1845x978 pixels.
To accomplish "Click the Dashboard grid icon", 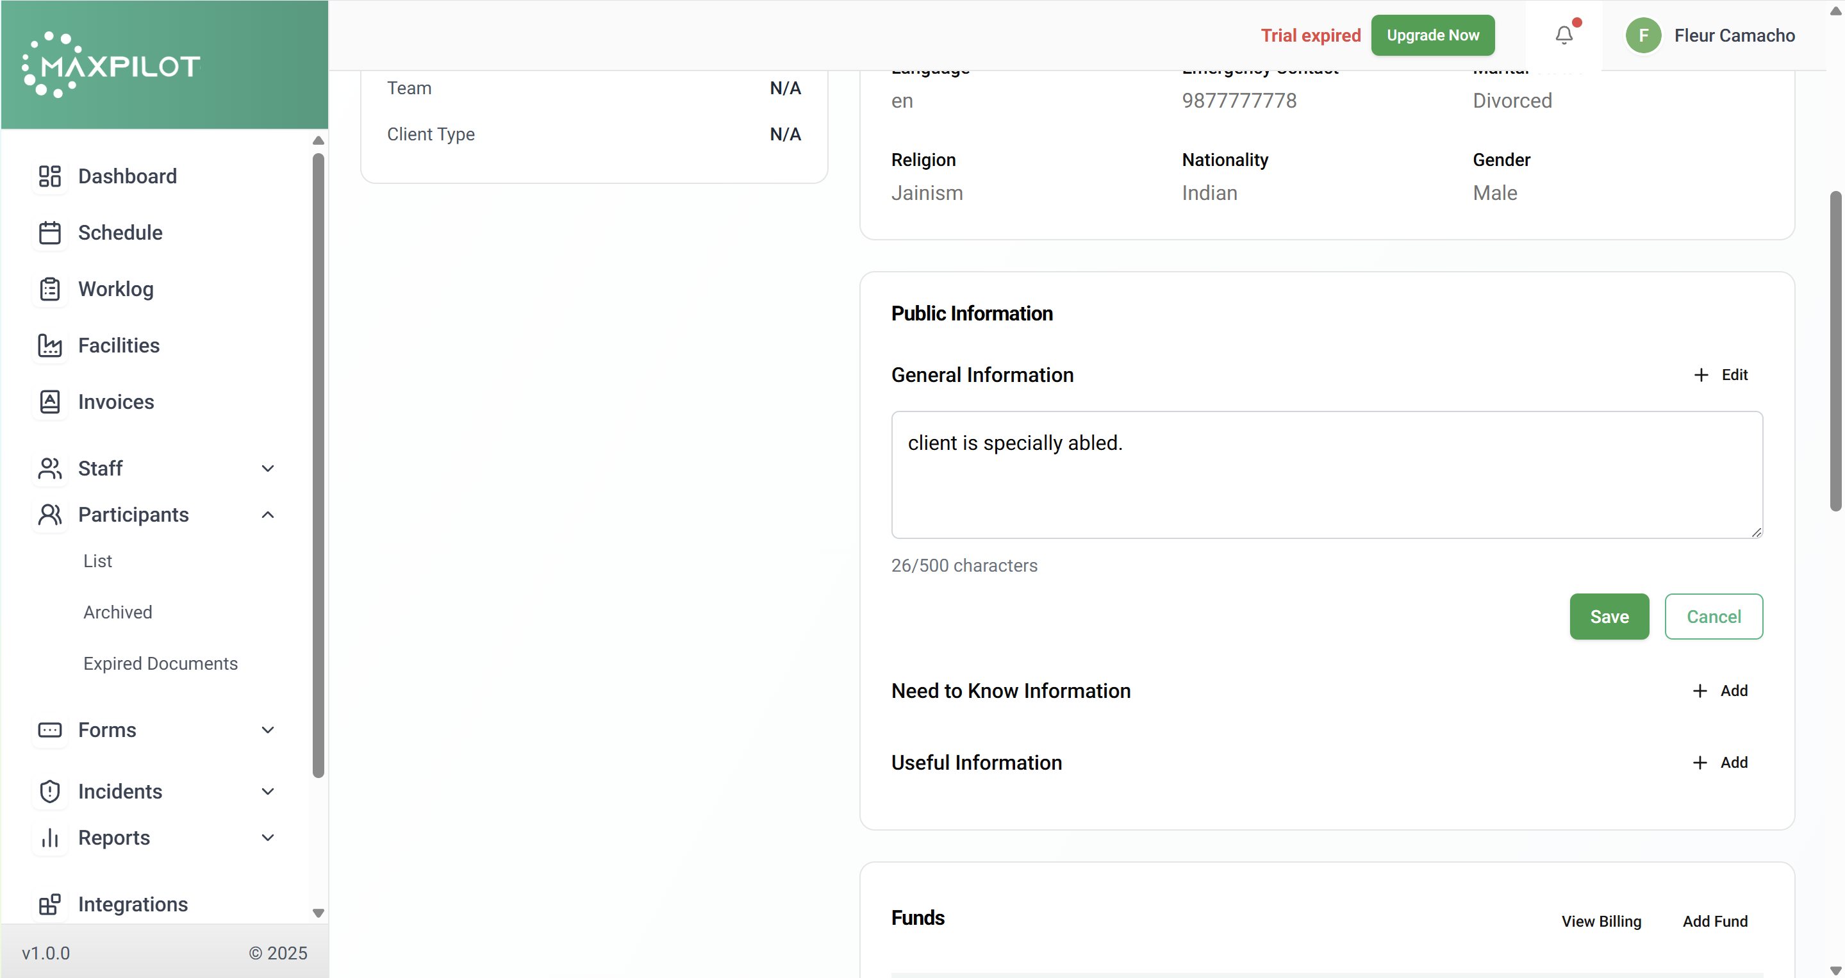I will pyautogui.click(x=49, y=176).
